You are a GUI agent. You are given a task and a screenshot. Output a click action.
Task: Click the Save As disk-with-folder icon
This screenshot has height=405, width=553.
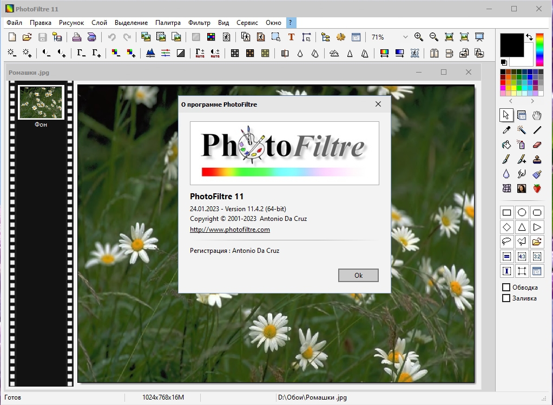click(57, 37)
